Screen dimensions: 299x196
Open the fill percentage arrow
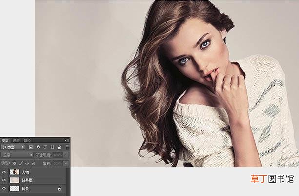point(66,163)
